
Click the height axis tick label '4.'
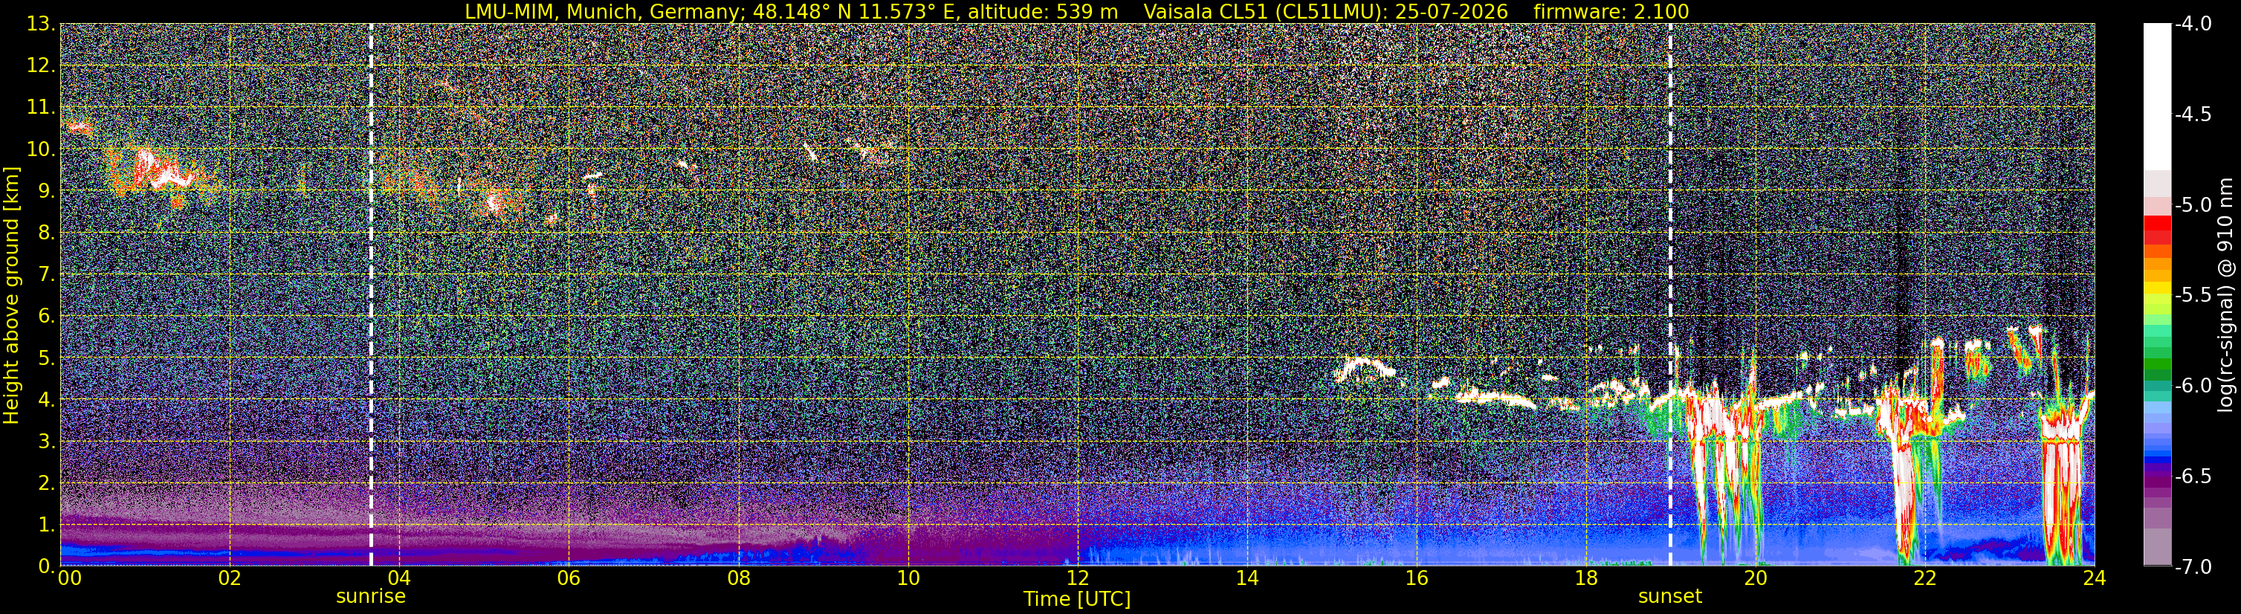(46, 400)
